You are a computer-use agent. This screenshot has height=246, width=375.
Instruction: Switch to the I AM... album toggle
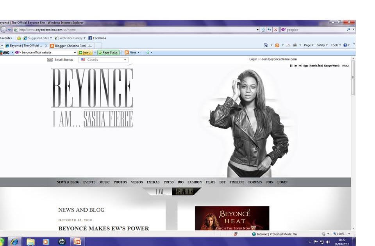161,192
